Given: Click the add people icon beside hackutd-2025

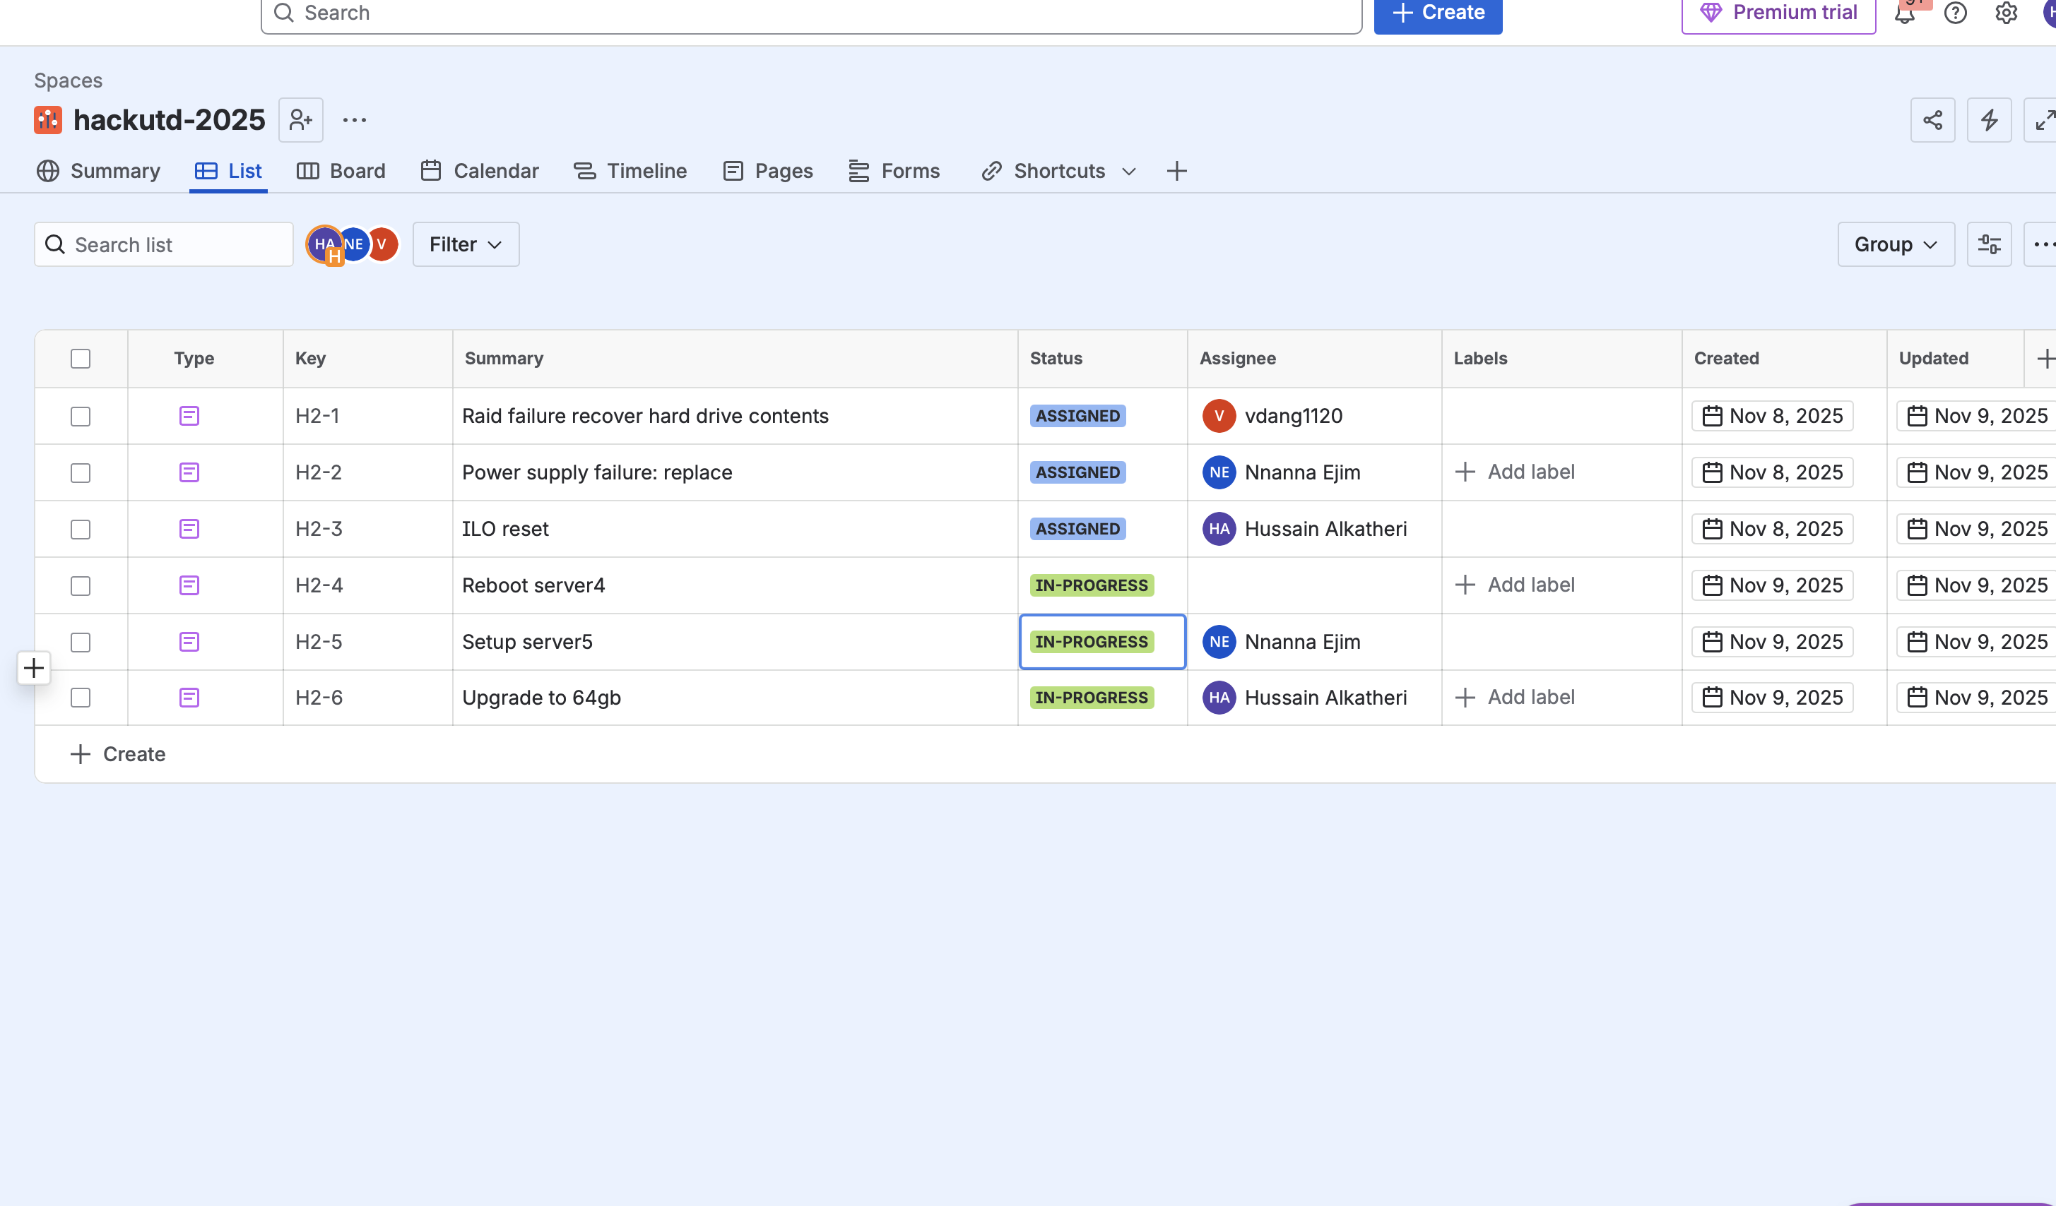Looking at the screenshot, I should tap(300, 120).
